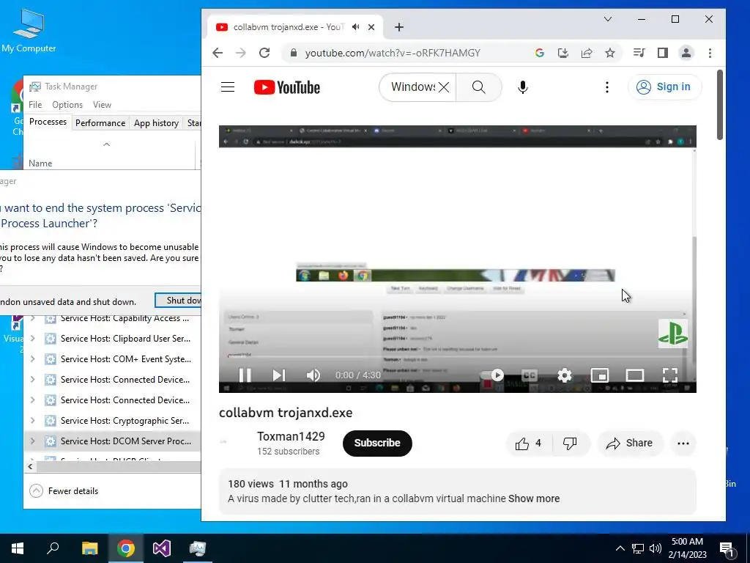Image resolution: width=750 pixels, height=563 pixels.
Task: Expand Service Host: DCOM Server Process row
Action: [x=32, y=441]
